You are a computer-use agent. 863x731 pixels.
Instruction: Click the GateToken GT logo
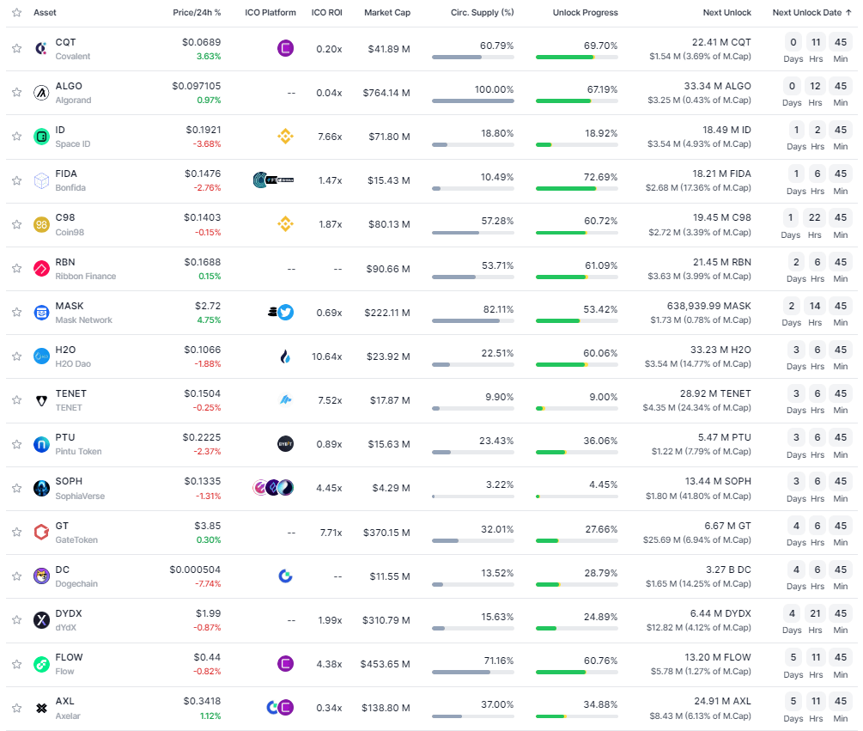click(41, 533)
